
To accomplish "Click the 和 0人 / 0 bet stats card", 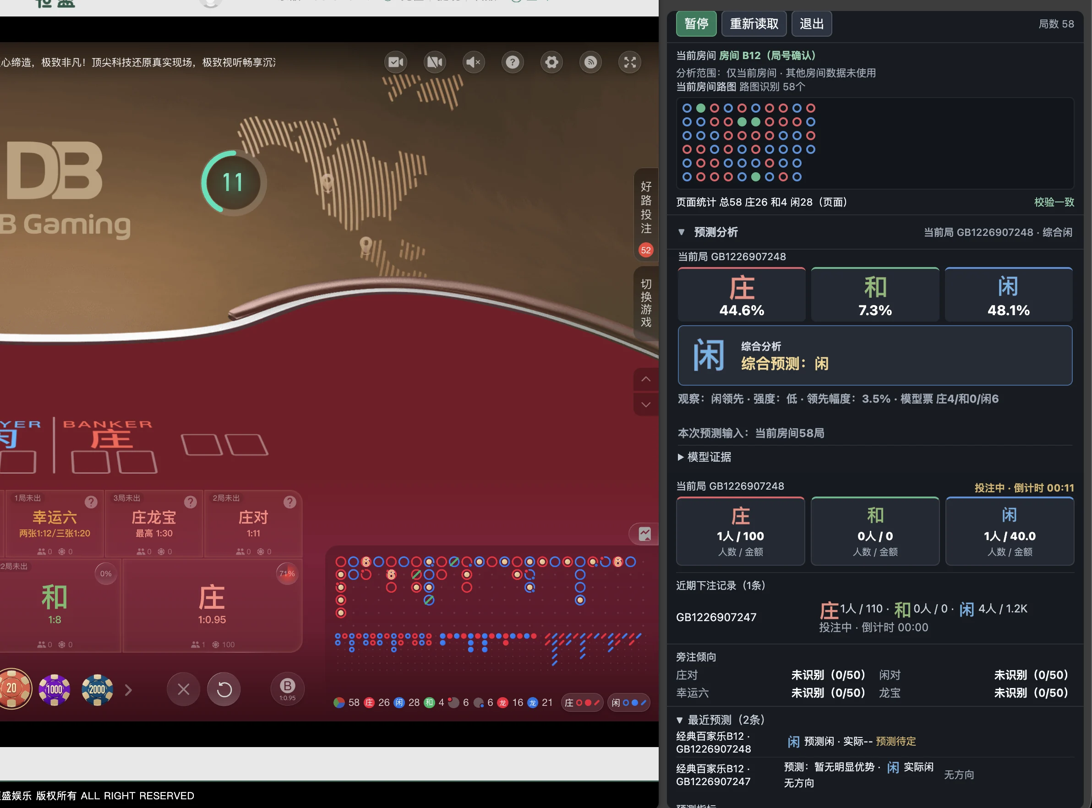I will (x=875, y=531).
